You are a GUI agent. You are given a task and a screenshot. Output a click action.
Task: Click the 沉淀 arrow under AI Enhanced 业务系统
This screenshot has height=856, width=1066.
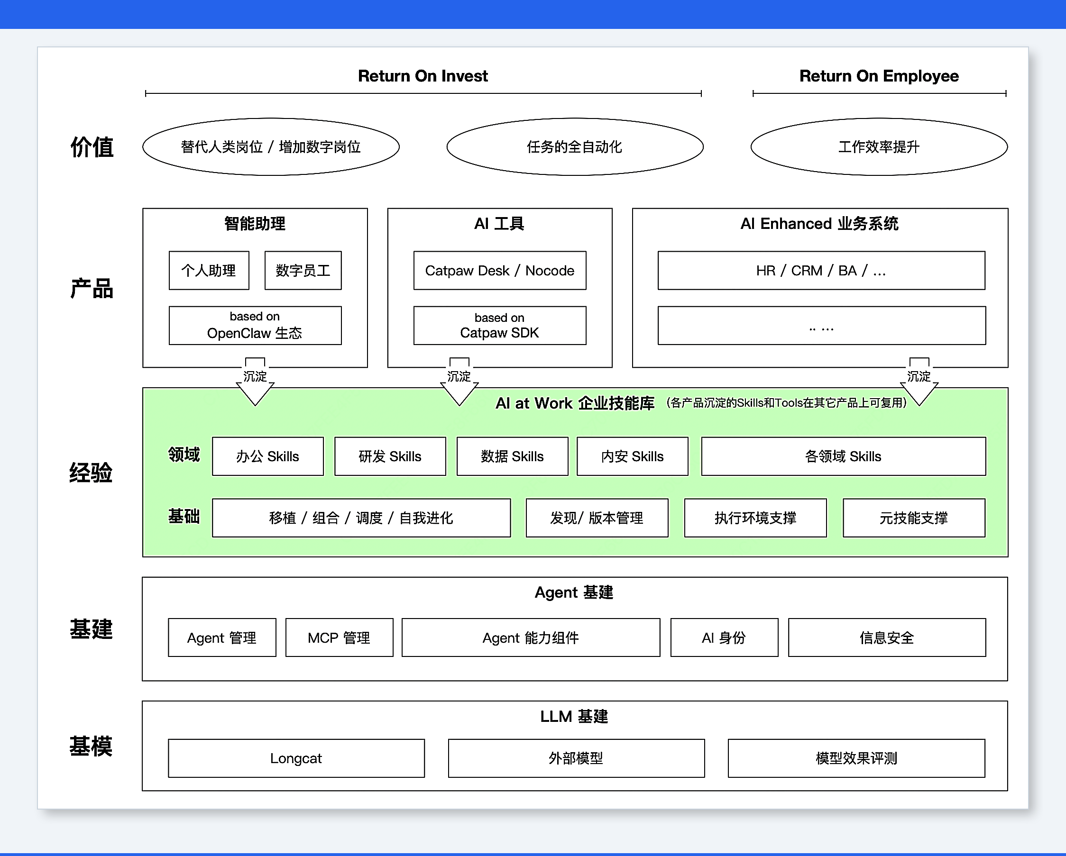click(x=919, y=381)
